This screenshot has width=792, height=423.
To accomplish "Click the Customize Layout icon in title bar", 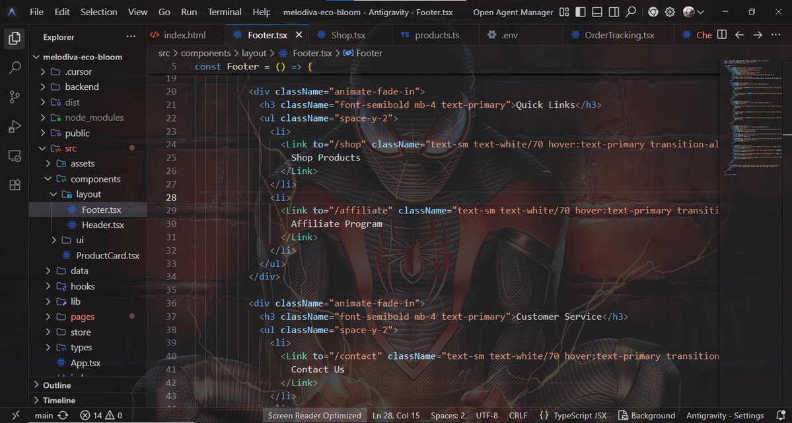I will [x=564, y=12].
